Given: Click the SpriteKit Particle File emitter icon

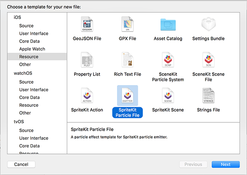Looking at the screenshot, I should point(128,95).
